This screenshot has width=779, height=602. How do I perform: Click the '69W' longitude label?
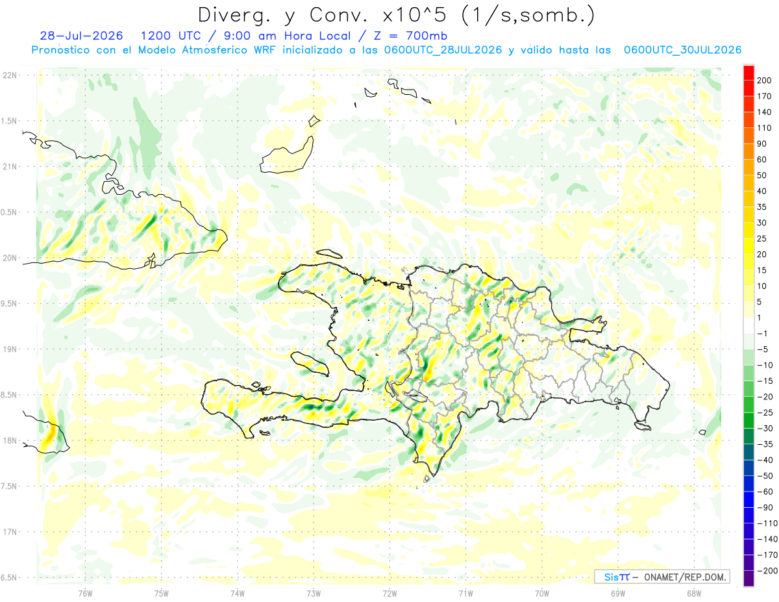[618, 593]
